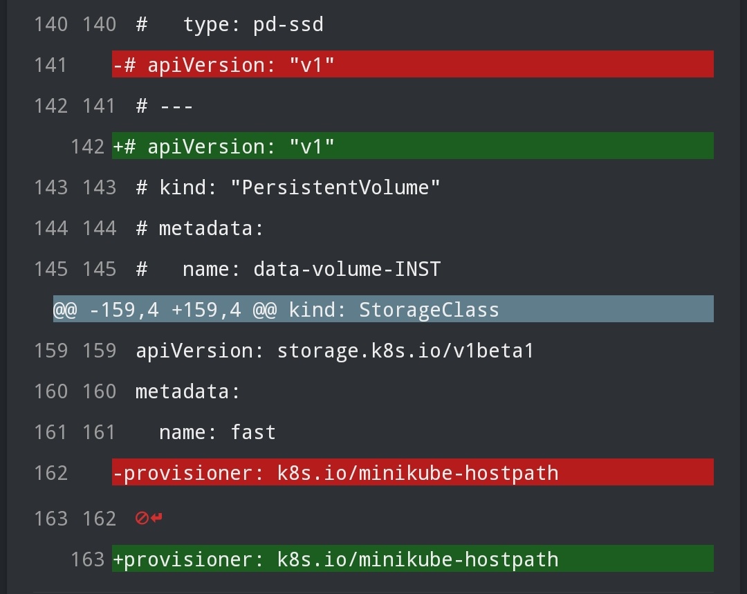The image size is (747, 594).
Task: Click line number 159 in the old column
Action: 50,351
